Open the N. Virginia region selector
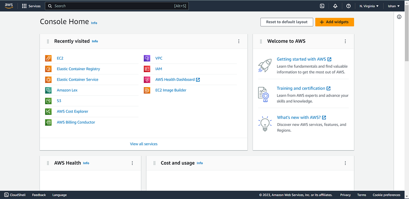The height and width of the screenshot is (199, 409). pyautogui.click(x=369, y=6)
